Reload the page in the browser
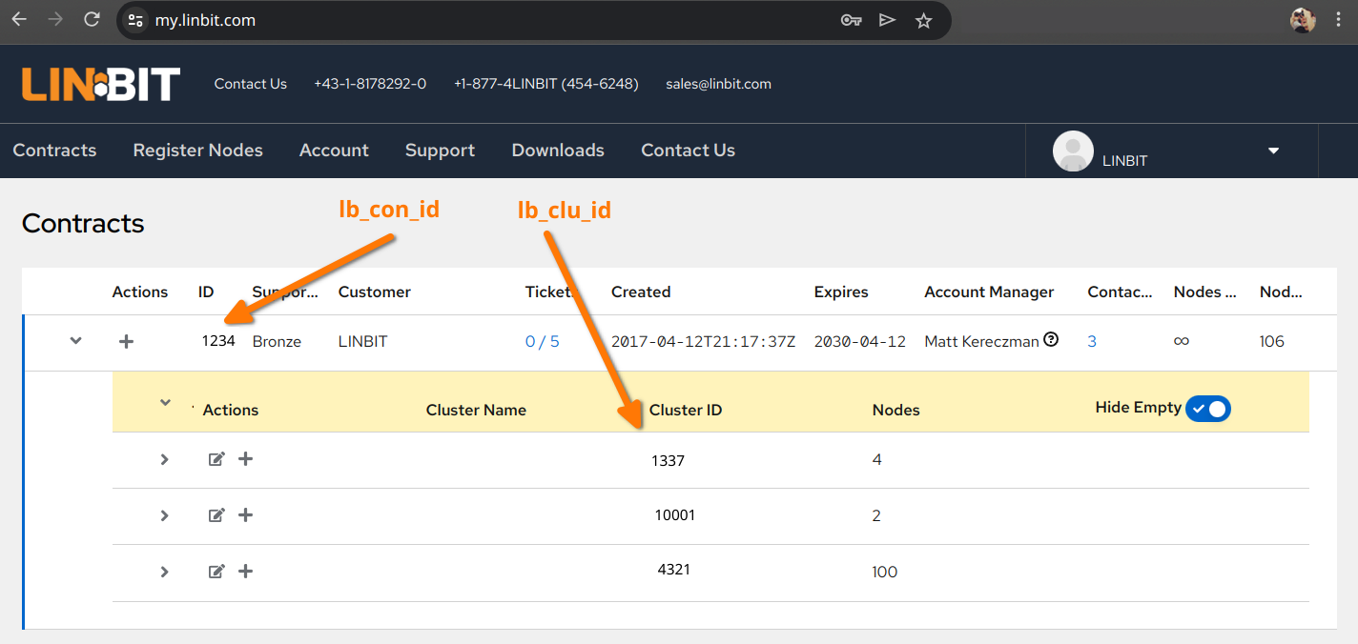1358x644 pixels. coord(92,20)
